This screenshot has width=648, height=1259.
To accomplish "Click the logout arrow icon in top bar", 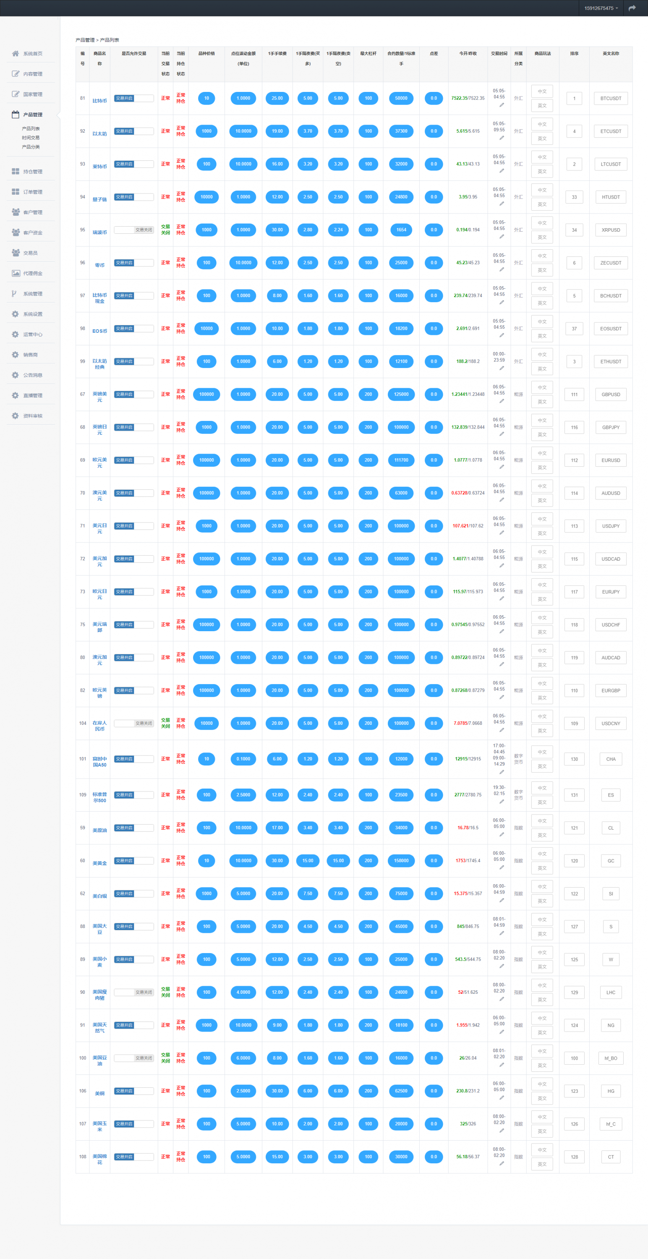I will (632, 8).
